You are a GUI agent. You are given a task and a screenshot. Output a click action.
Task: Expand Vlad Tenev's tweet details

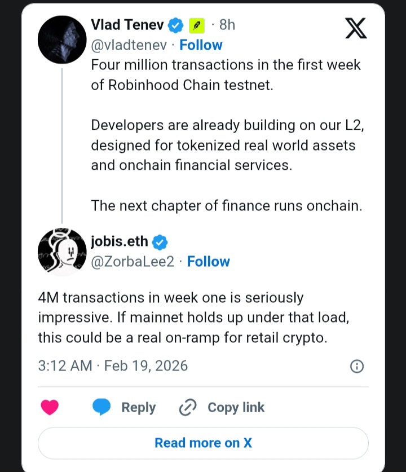click(226, 135)
